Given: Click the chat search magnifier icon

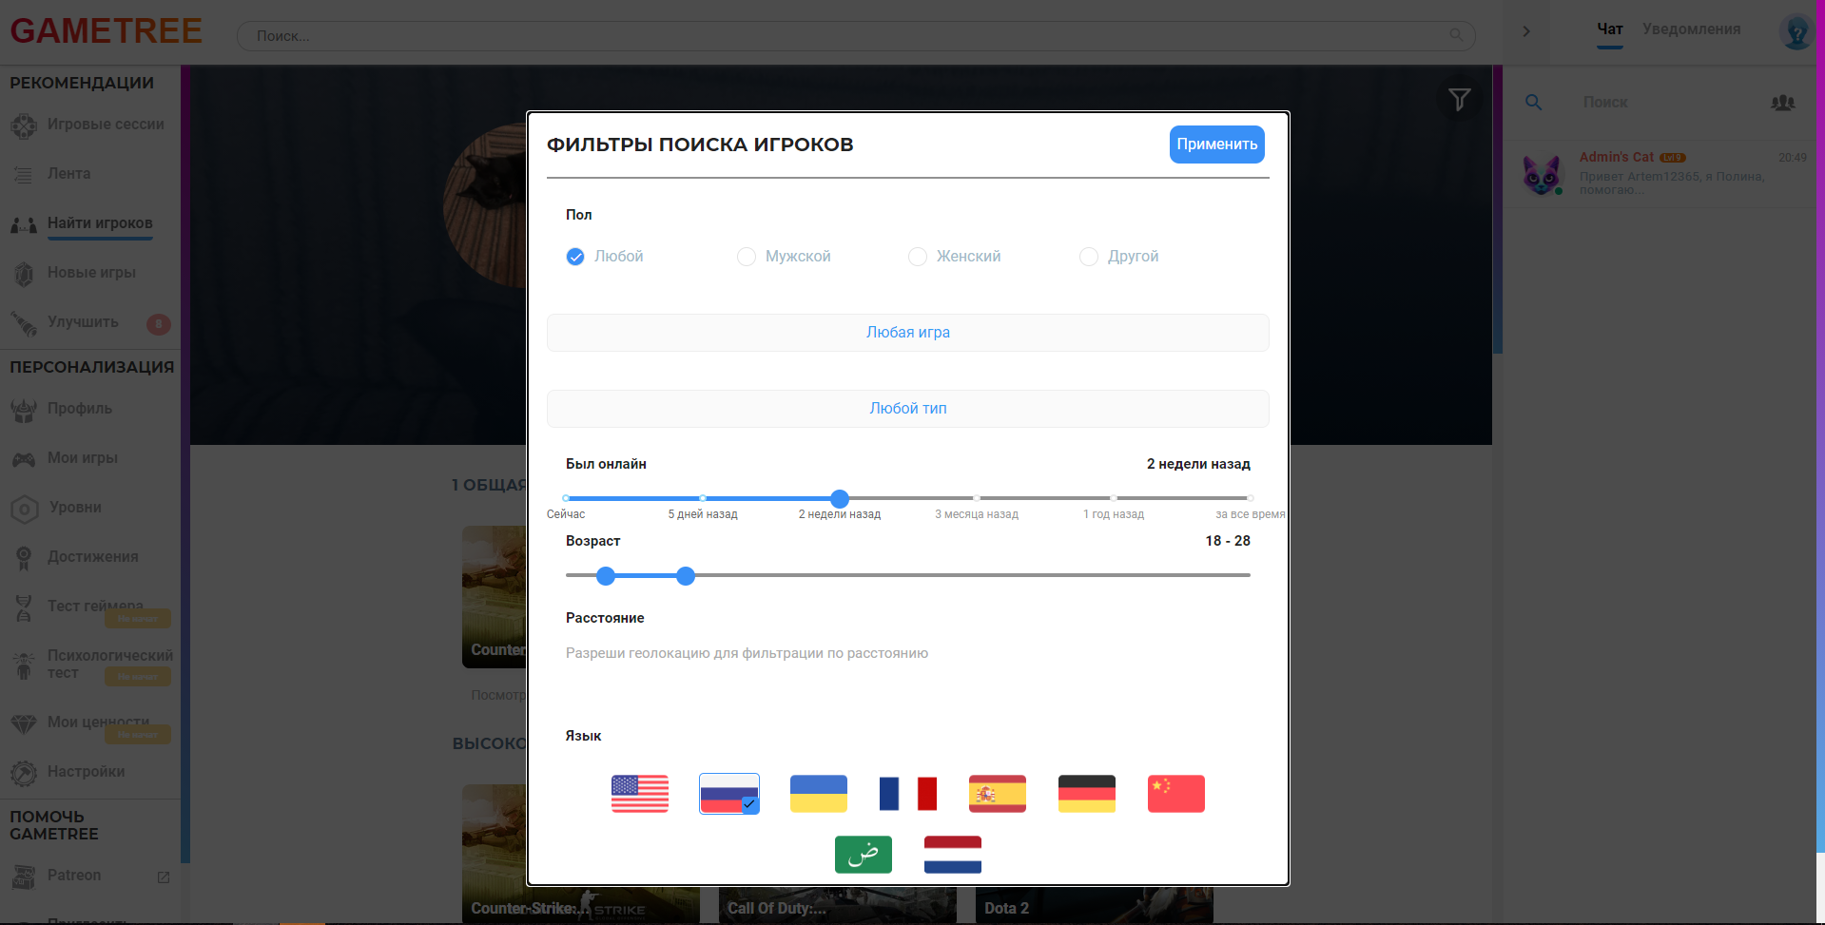Looking at the screenshot, I should point(1533,102).
